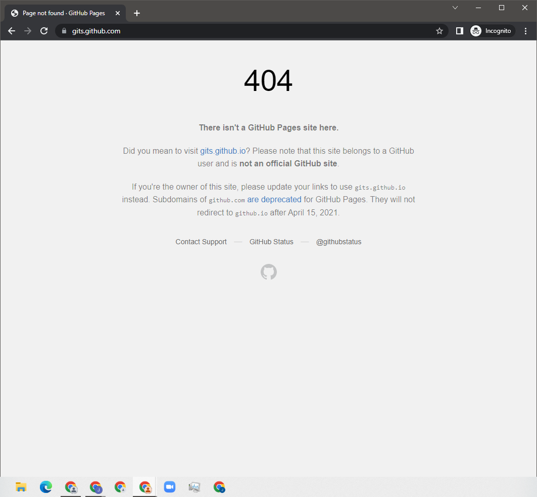The width and height of the screenshot is (537, 497).
Task: Focus the address bar showing gits.github.com
Action: click(x=252, y=31)
